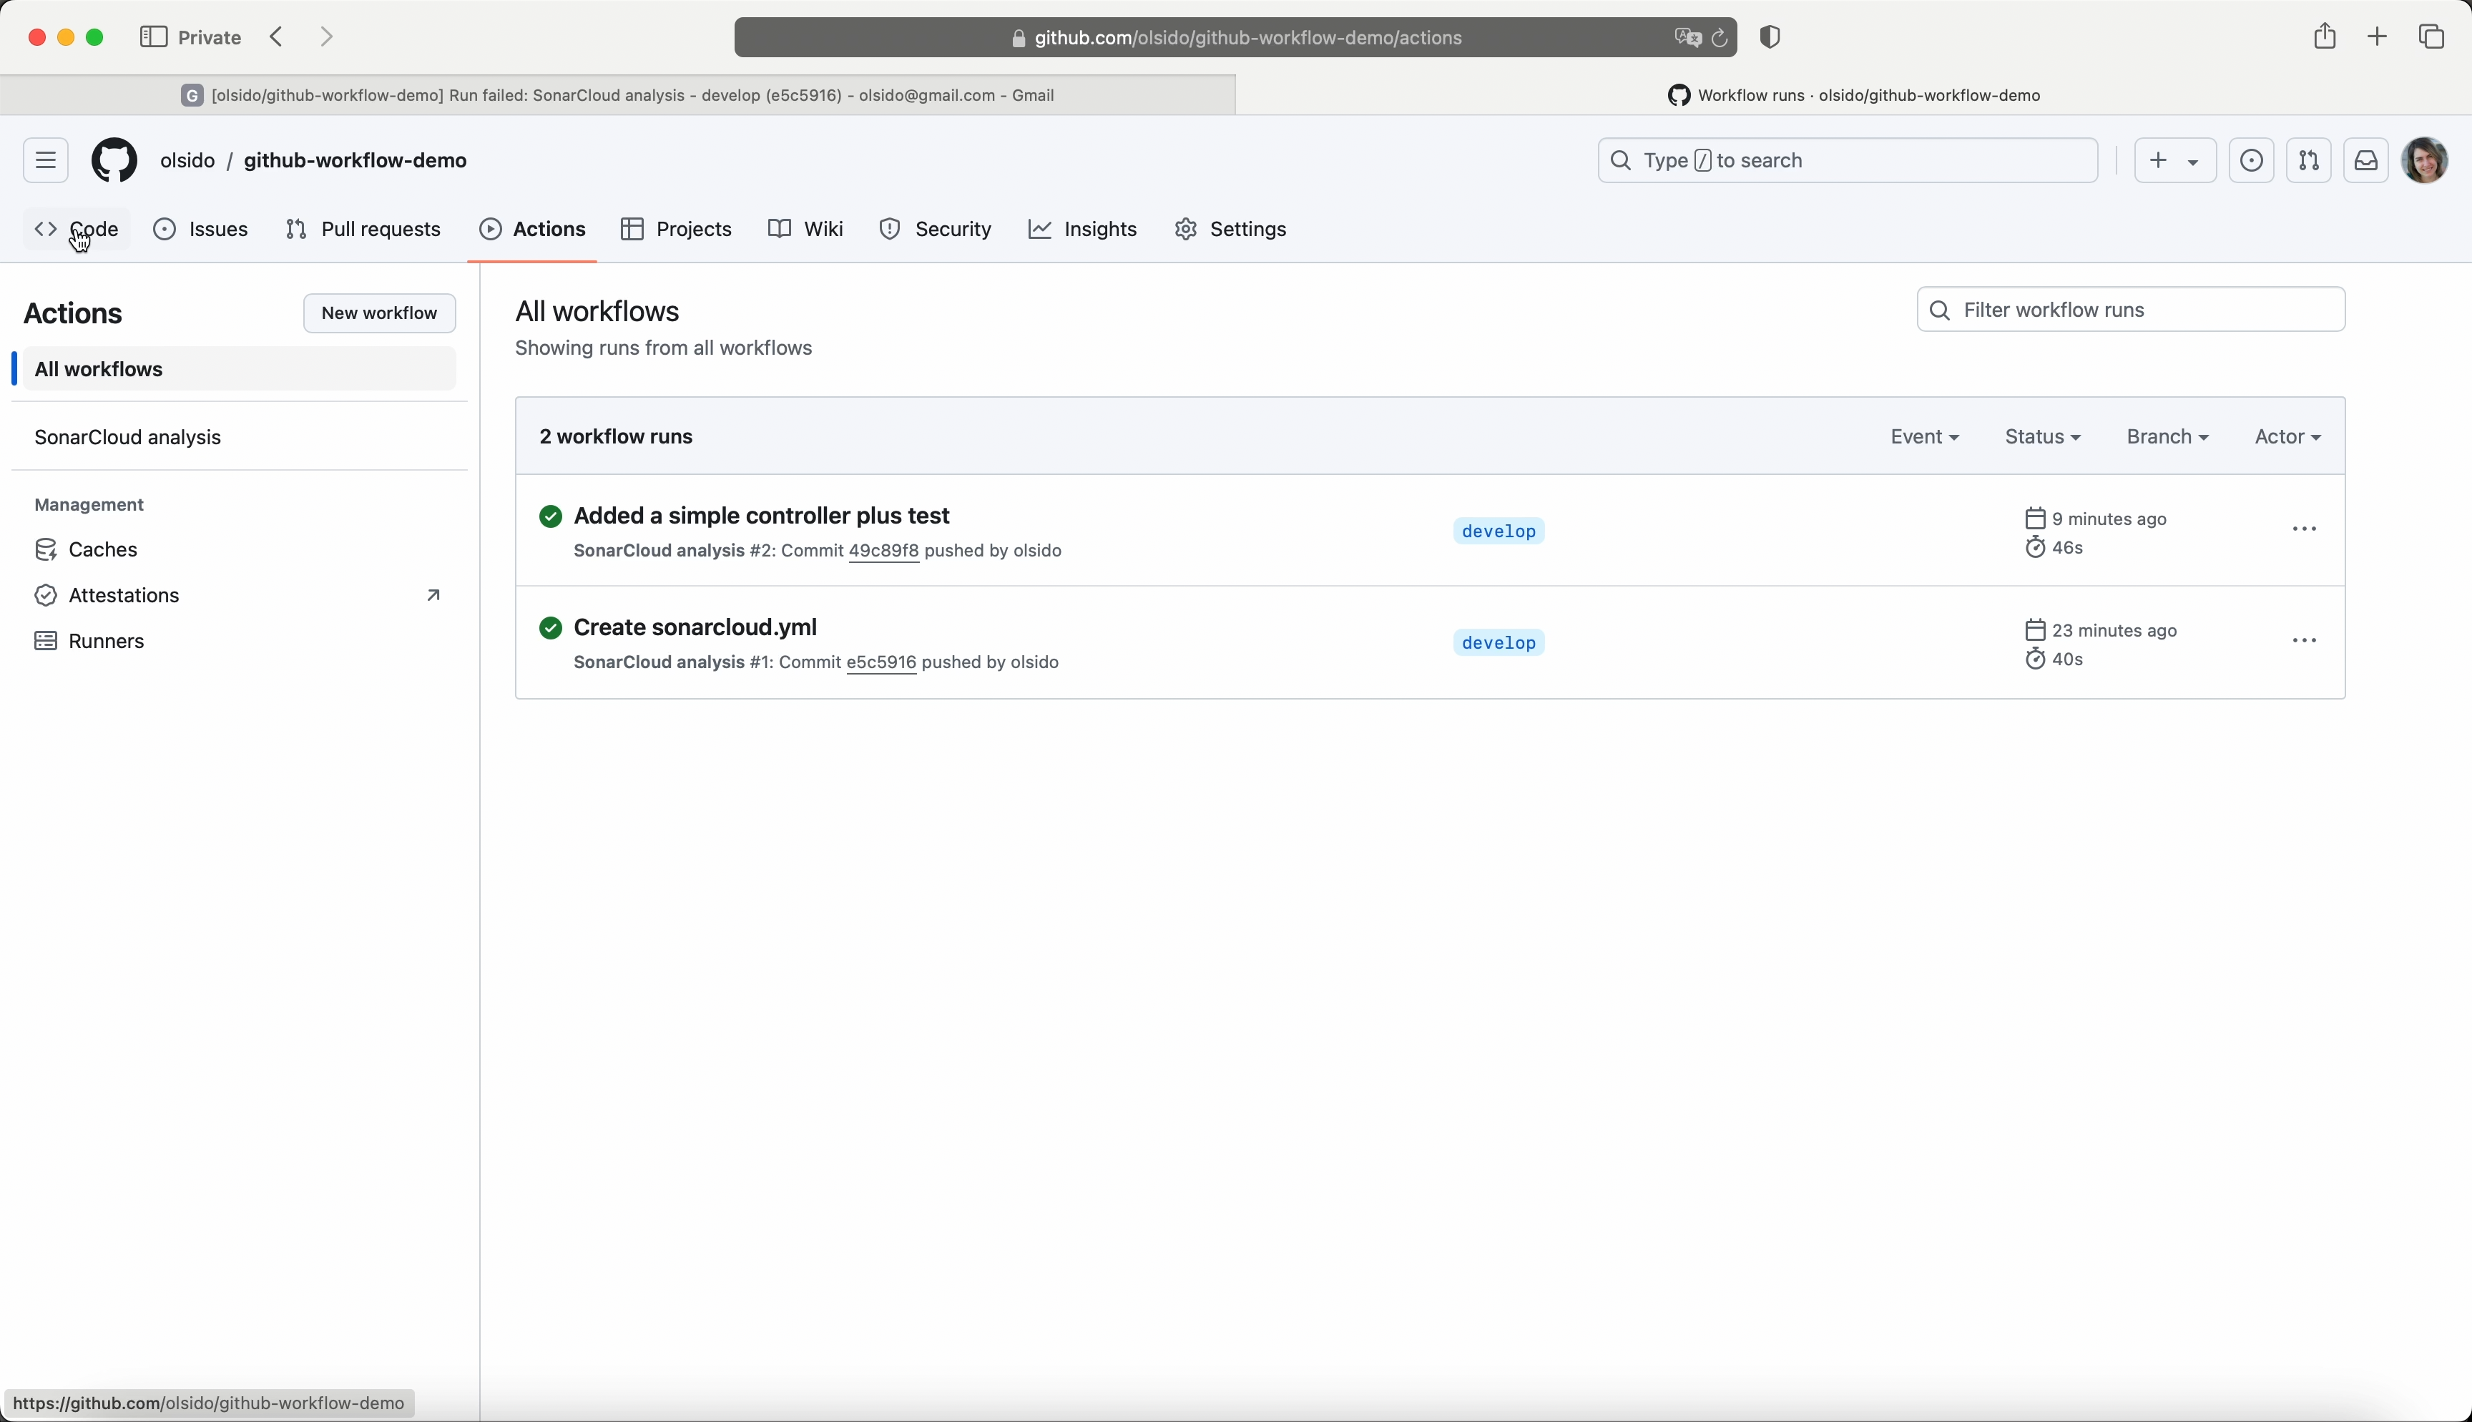Viewport: 2472px width, 1422px height.
Task: Expand the Actor filter dropdown
Action: [2287, 436]
